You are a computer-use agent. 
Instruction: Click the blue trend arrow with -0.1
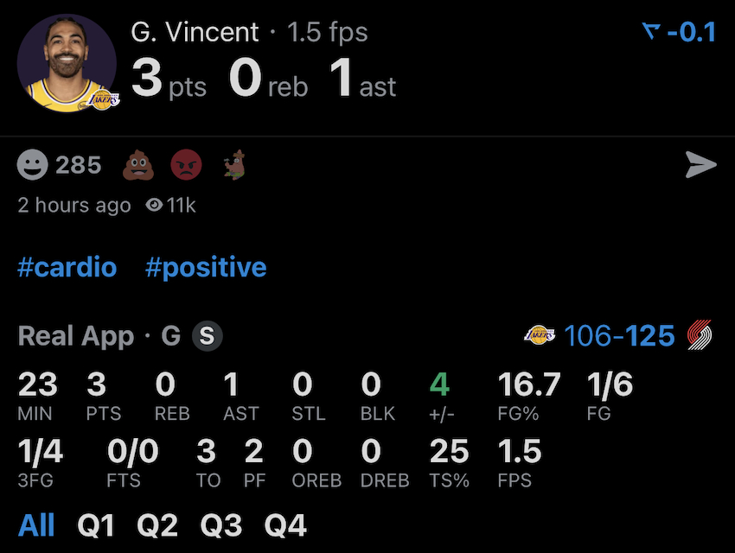click(679, 33)
